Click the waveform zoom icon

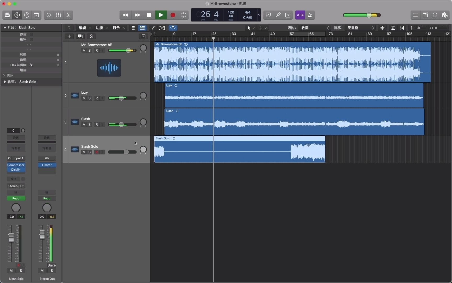coord(382,28)
